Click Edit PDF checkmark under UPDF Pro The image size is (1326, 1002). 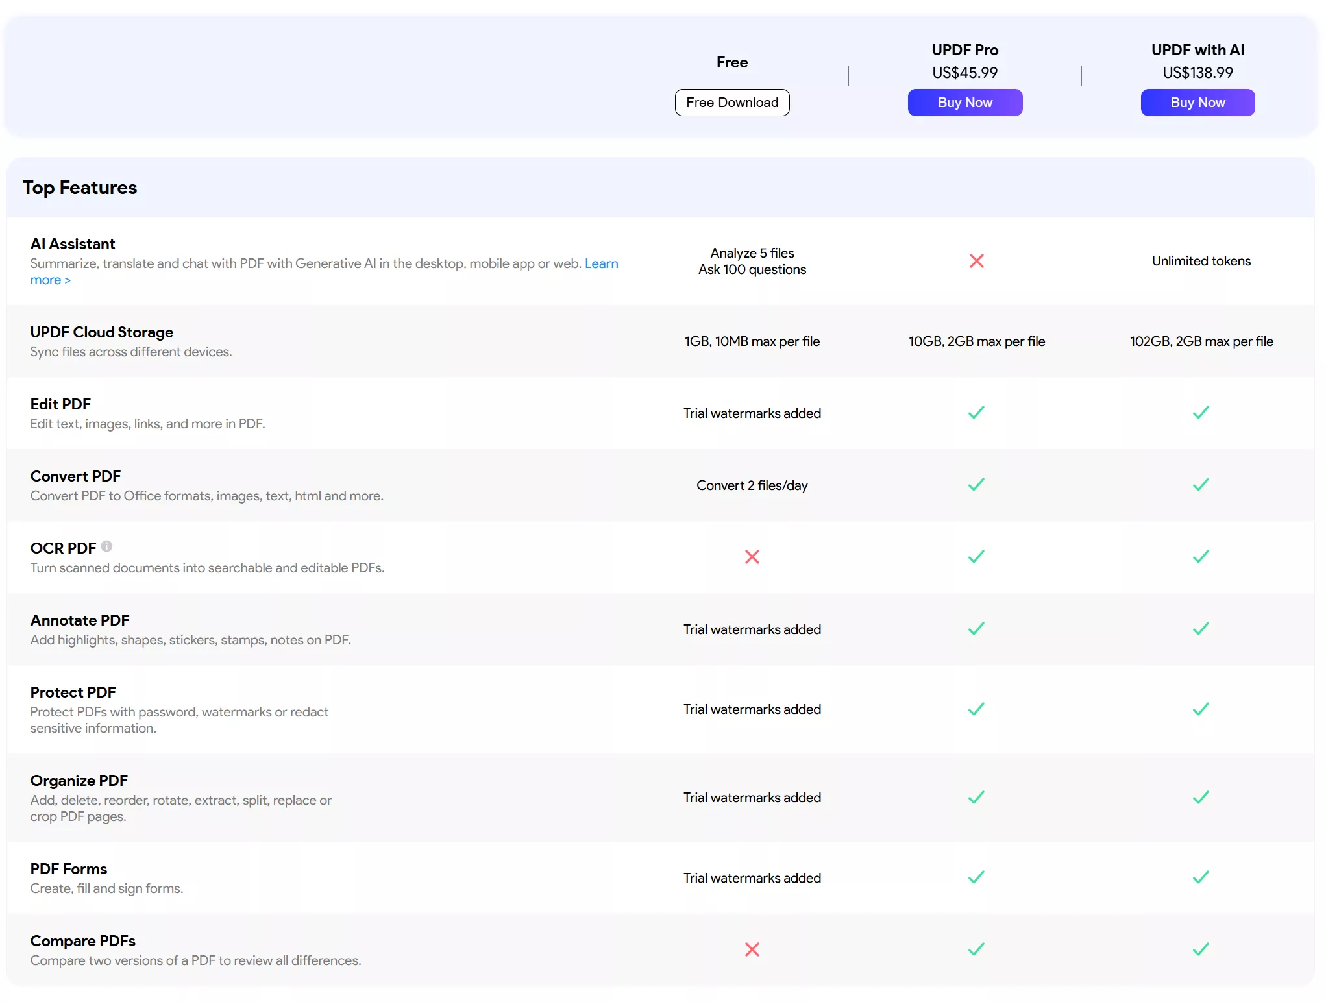(976, 413)
